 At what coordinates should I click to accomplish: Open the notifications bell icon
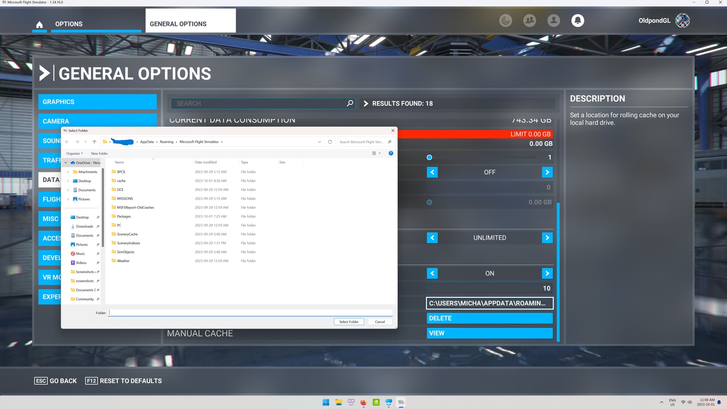(x=577, y=20)
